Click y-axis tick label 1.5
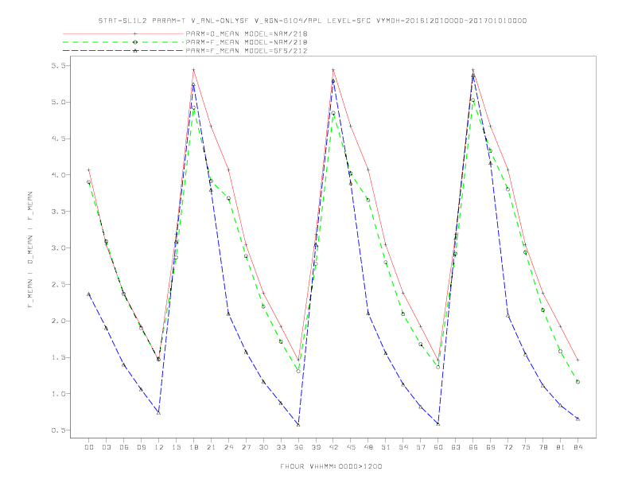 tap(60, 357)
